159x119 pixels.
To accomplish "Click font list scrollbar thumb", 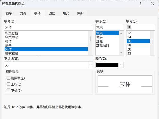I will pos(90,38).
